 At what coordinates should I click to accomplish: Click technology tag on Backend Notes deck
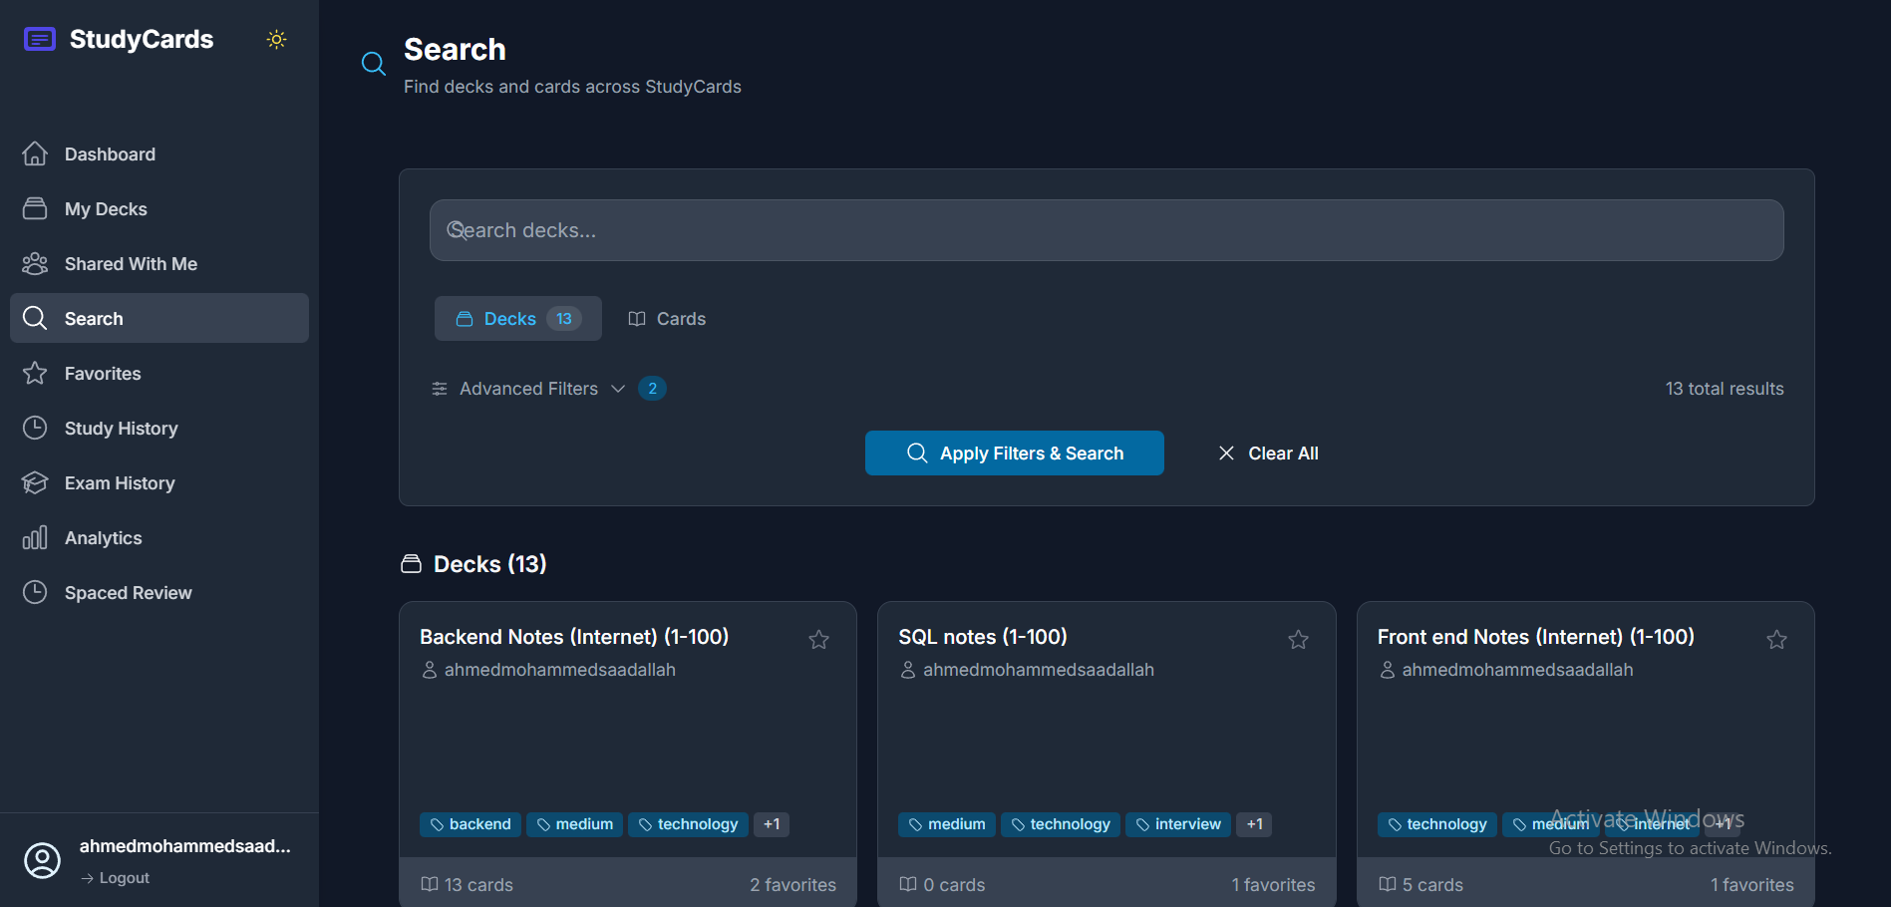pyautogui.click(x=689, y=824)
